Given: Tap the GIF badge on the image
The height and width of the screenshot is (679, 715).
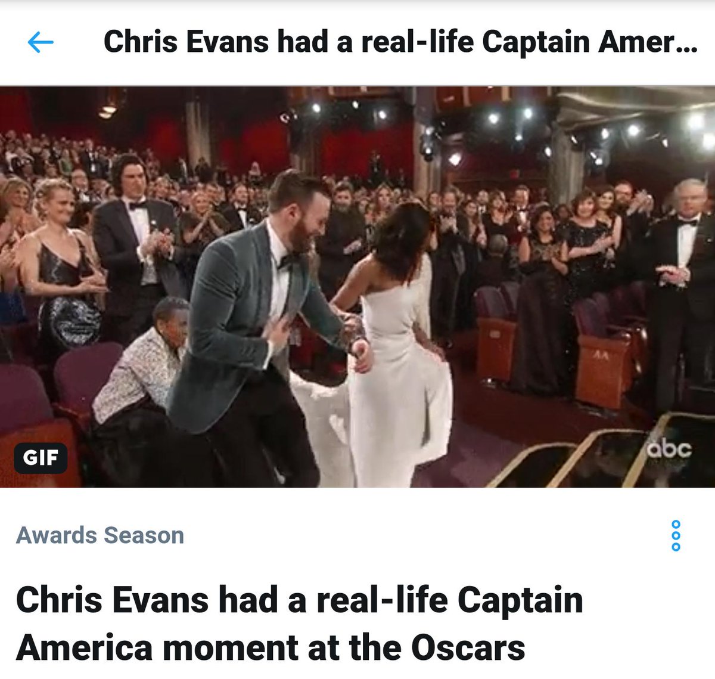Looking at the screenshot, I should [41, 458].
